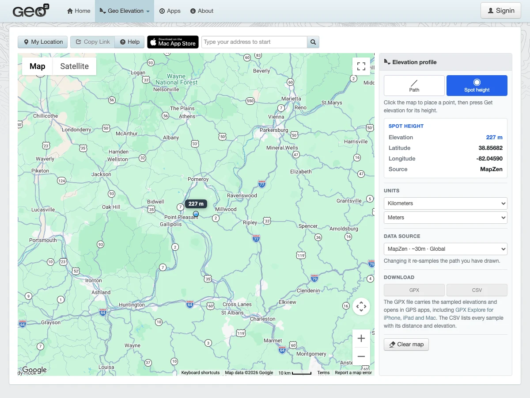
Task: Open the Help button
Action: tap(129, 42)
